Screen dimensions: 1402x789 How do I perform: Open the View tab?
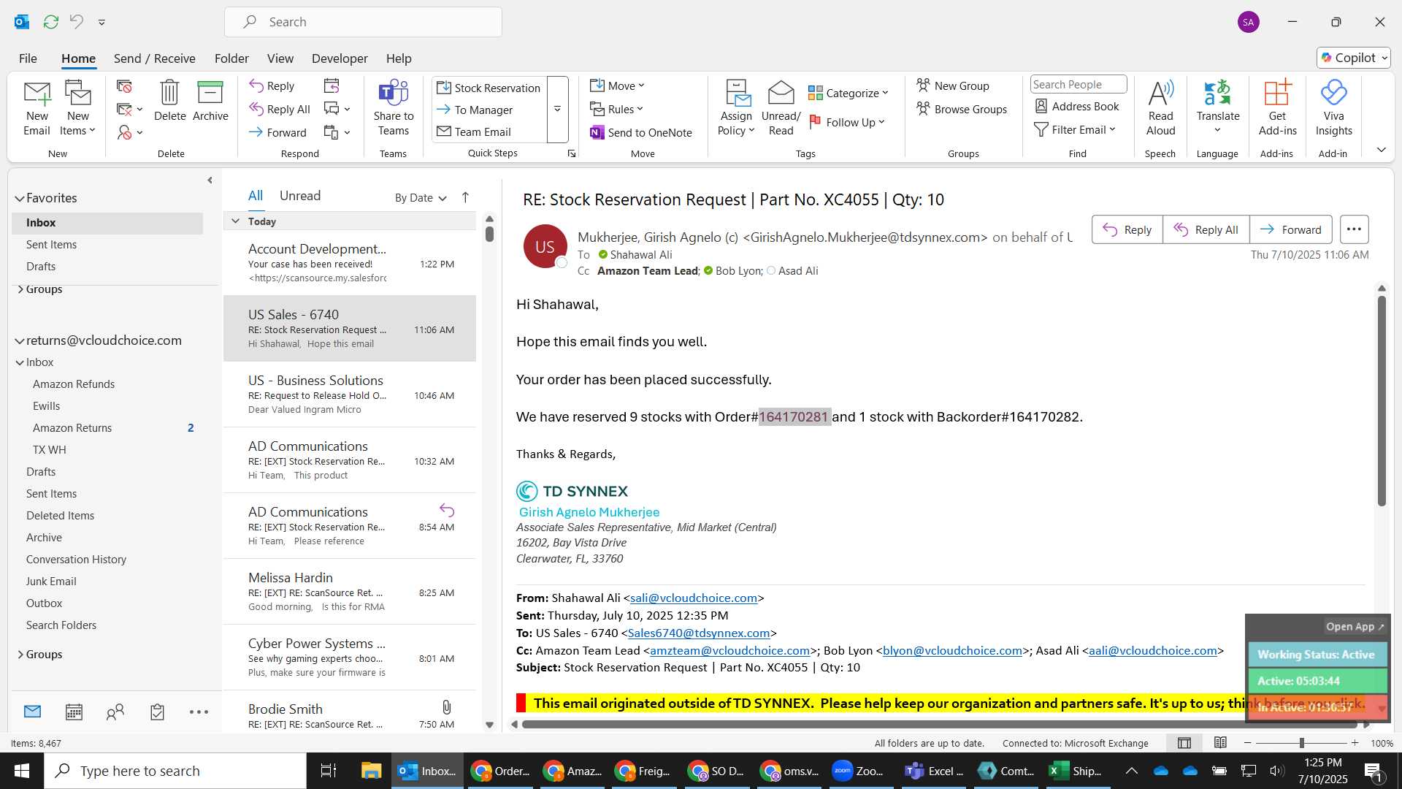[280, 58]
